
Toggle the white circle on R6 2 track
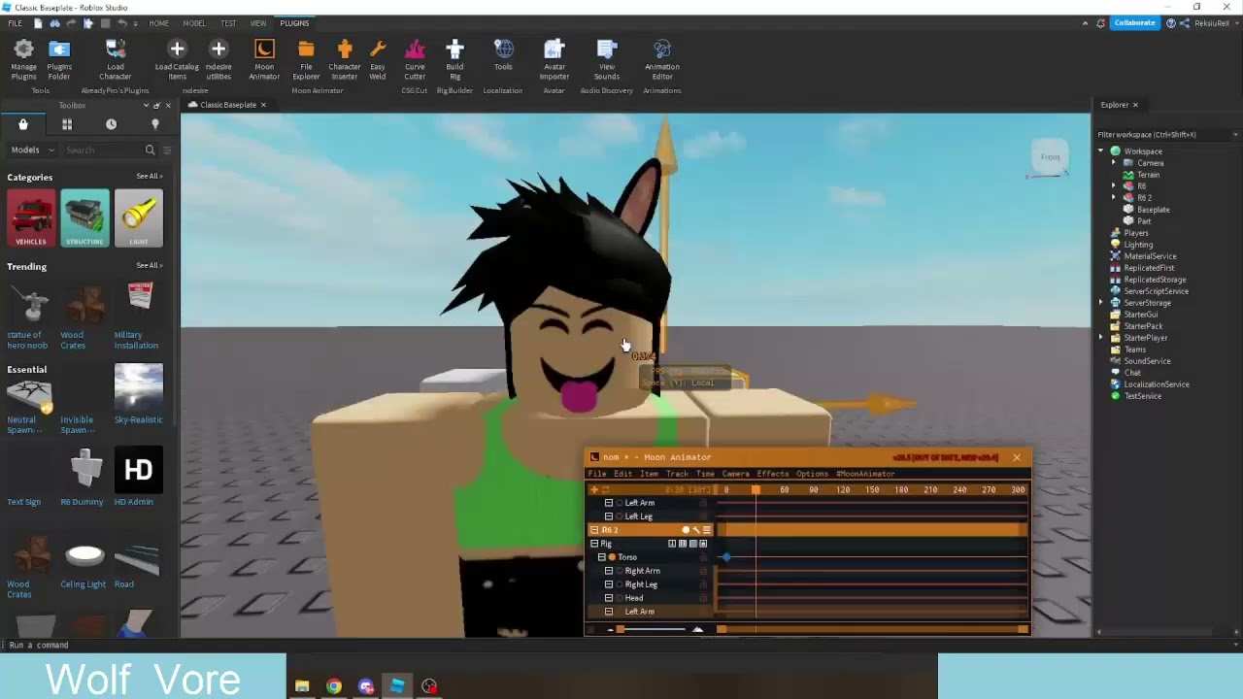[x=685, y=530]
